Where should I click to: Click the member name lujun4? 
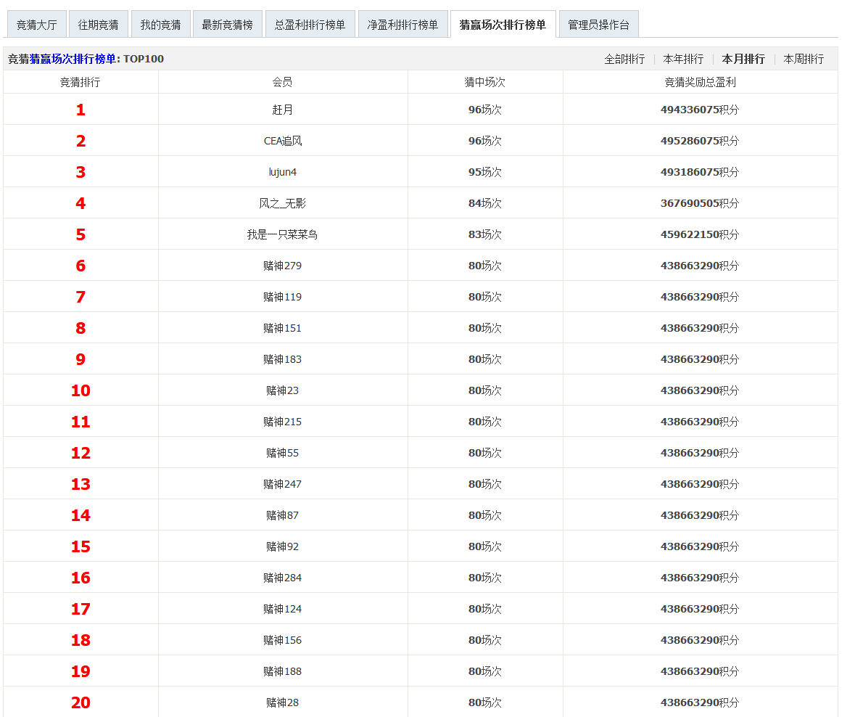click(x=283, y=173)
